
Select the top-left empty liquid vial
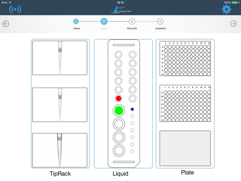[119, 55]
